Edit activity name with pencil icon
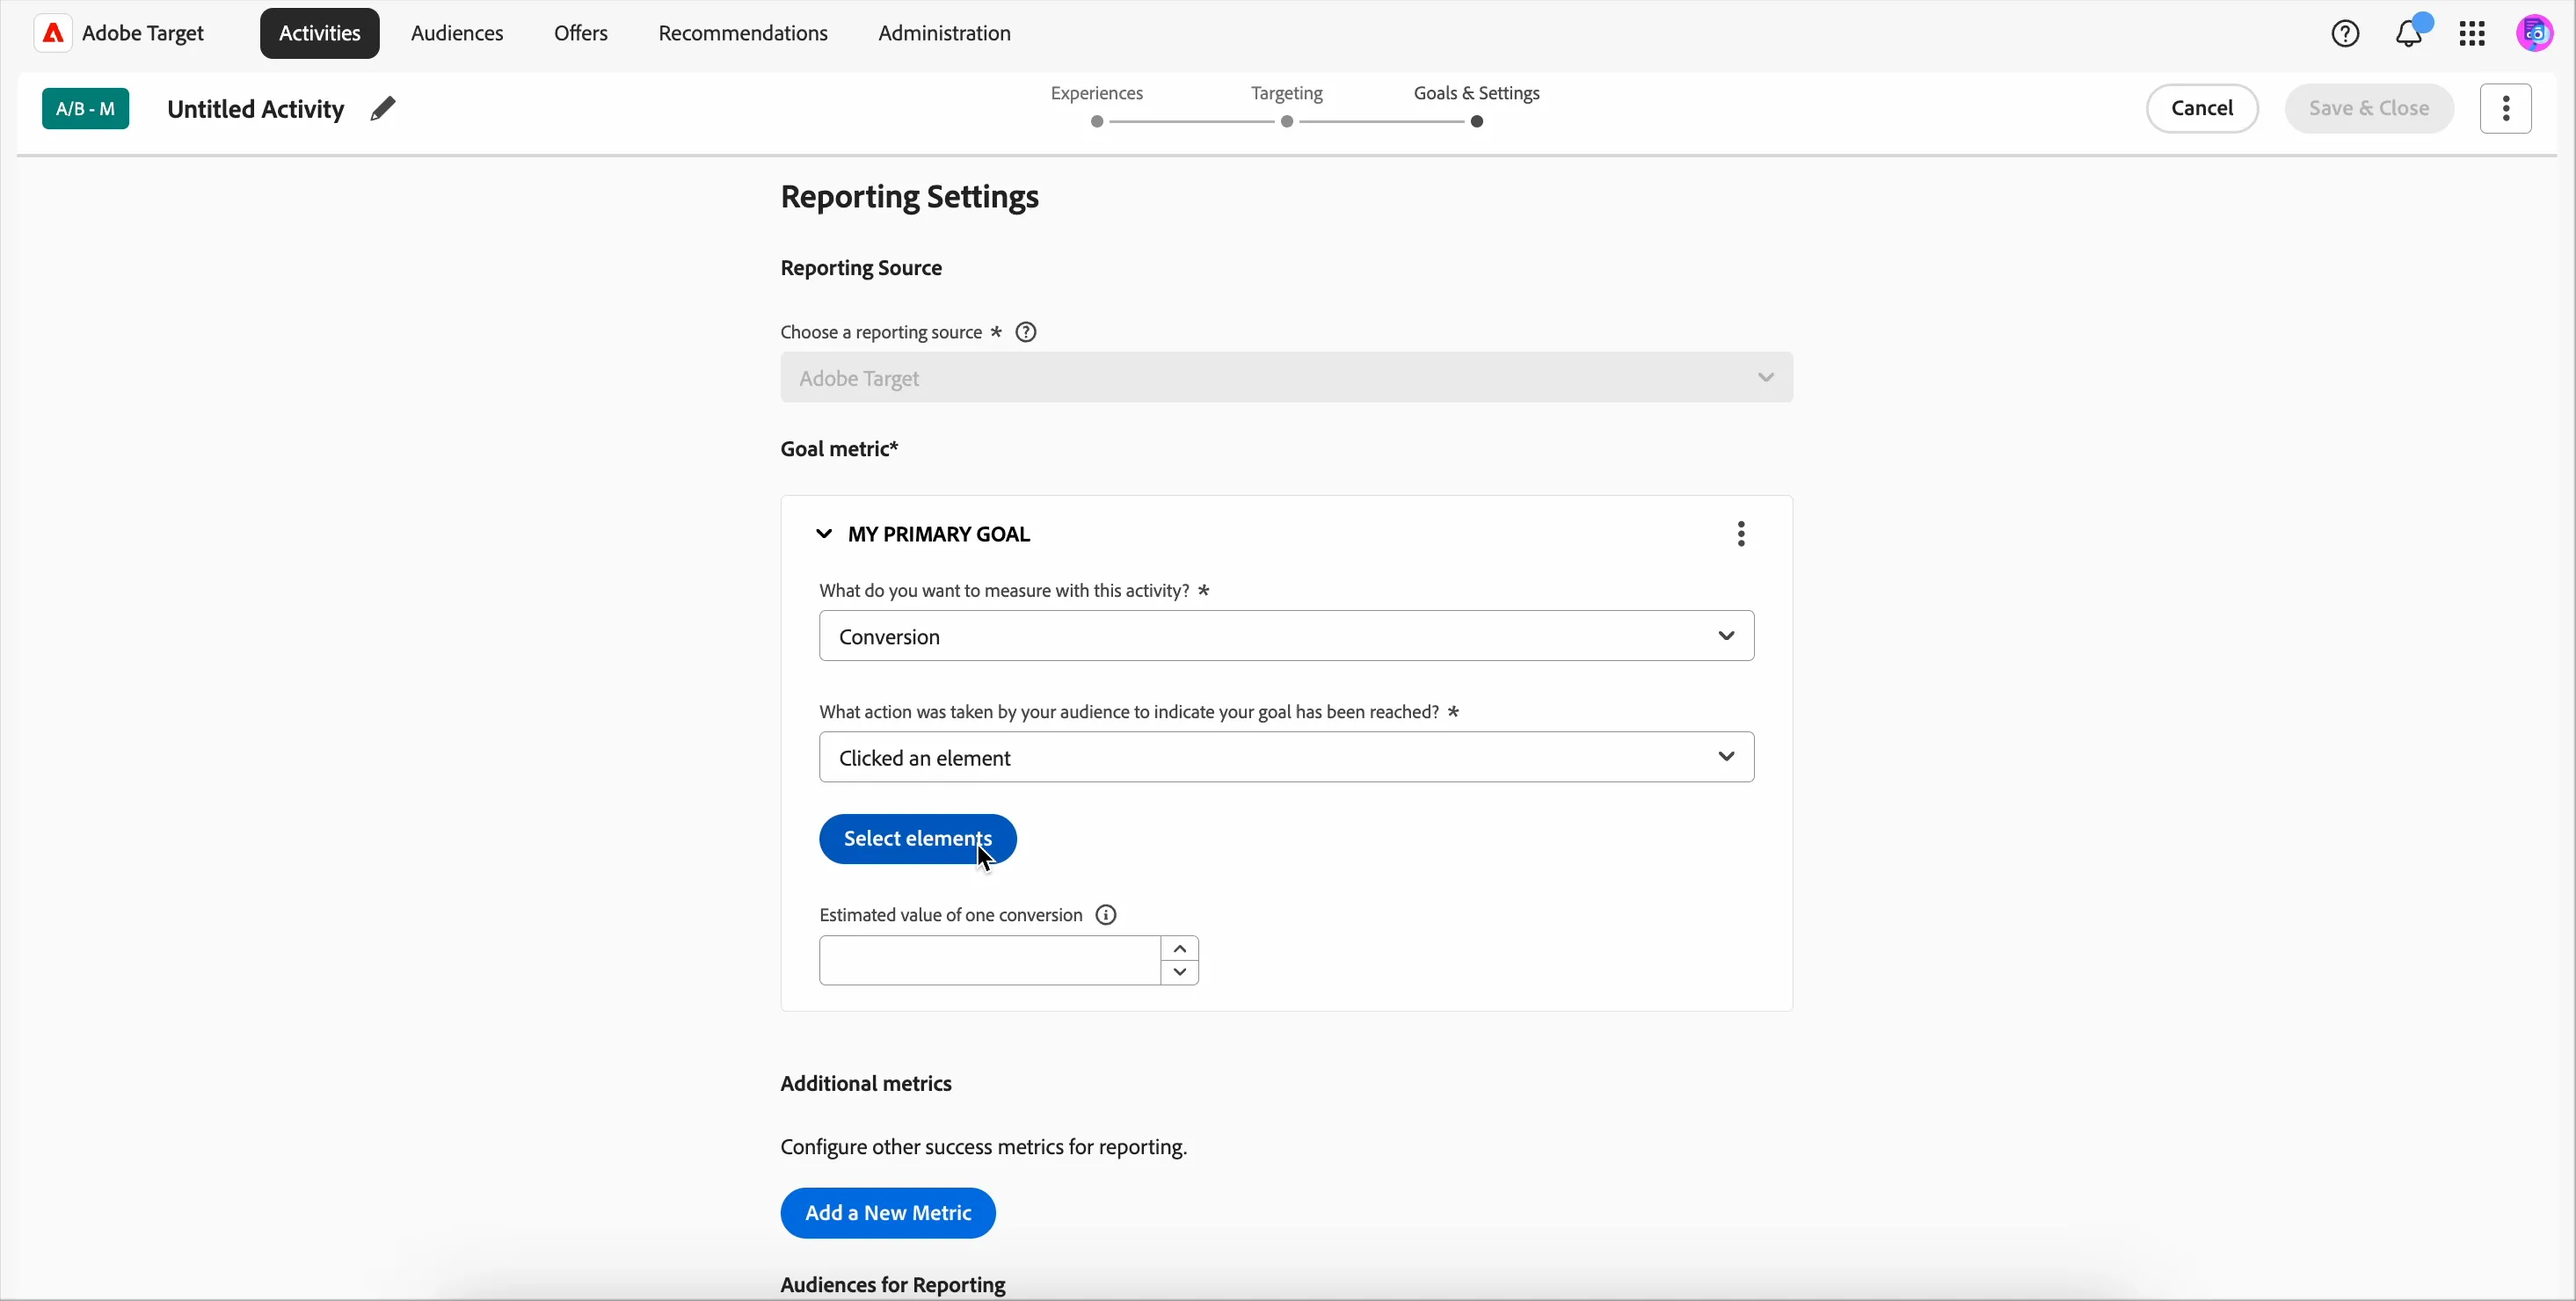The image size is (2576, 1301). click(x=383, y=108)
